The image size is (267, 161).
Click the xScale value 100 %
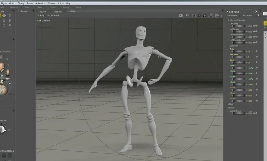pyautogui.click(x=250, y=74)
